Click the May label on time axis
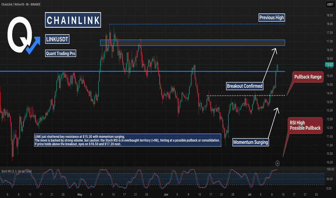Image resolution: width=336 pixels, height=198 pixels. coord(80,194)
